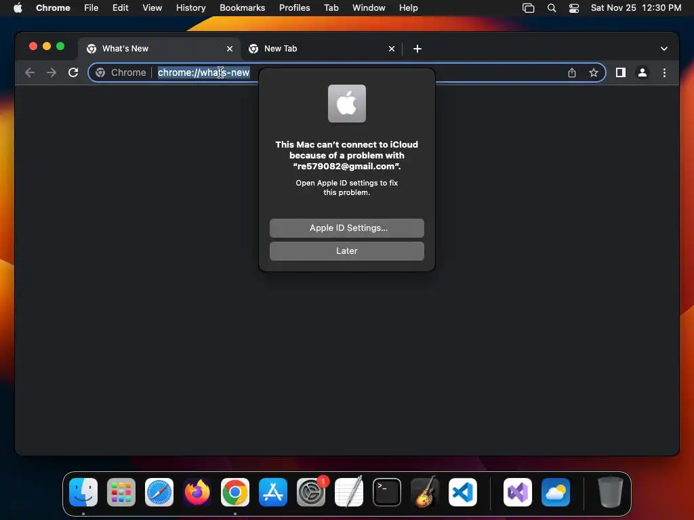
Task: Open Finder from the Dock
Action: [83, 492]
